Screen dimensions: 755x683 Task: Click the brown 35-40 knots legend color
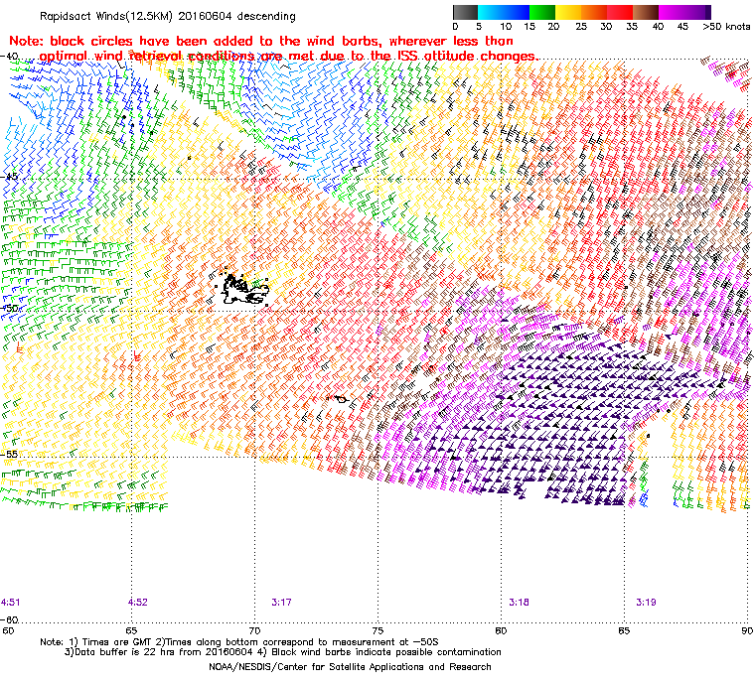point(646,12)
